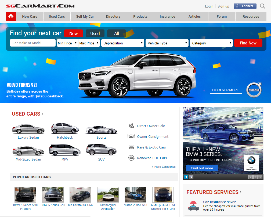Go to the red Home icon

click(x=11, y=16)
